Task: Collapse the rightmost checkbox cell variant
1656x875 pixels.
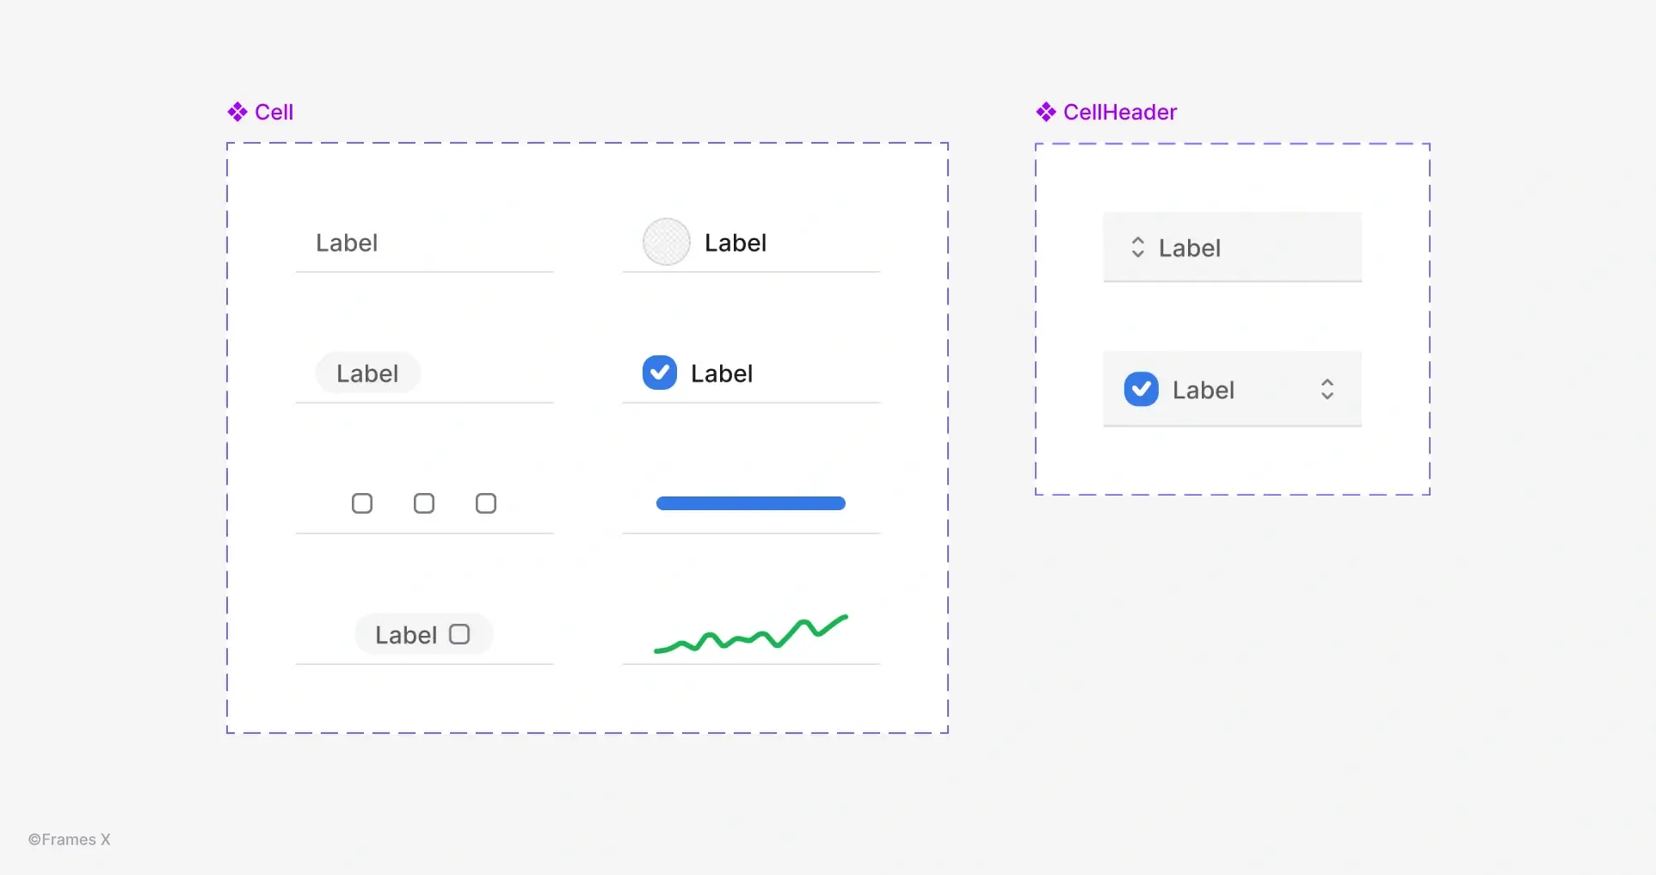Action: 485,502
